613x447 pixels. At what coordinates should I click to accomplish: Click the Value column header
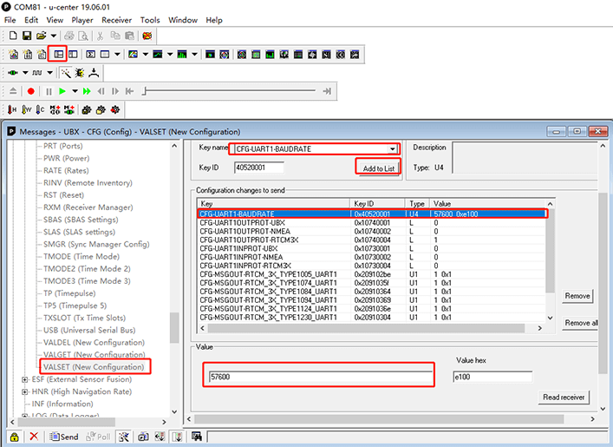[x=487, y=204]
